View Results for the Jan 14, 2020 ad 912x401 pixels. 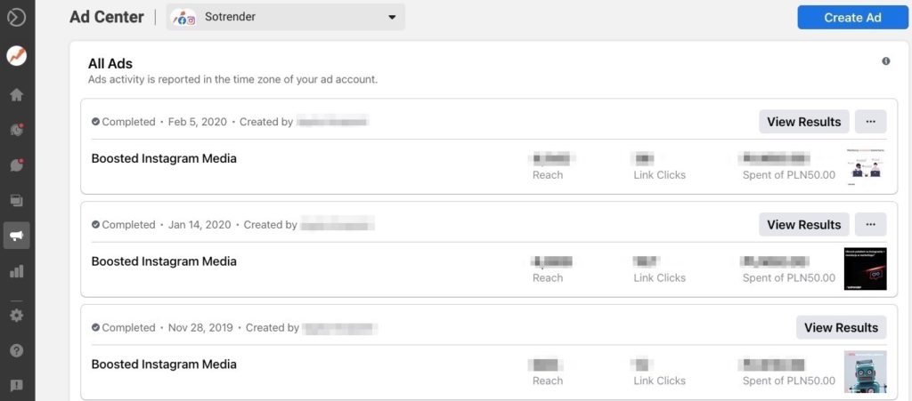tap(803, 225)
